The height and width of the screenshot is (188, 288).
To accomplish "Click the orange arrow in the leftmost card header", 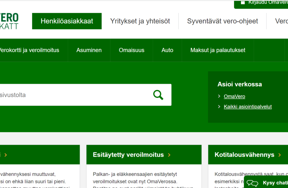I will [6, 155].
